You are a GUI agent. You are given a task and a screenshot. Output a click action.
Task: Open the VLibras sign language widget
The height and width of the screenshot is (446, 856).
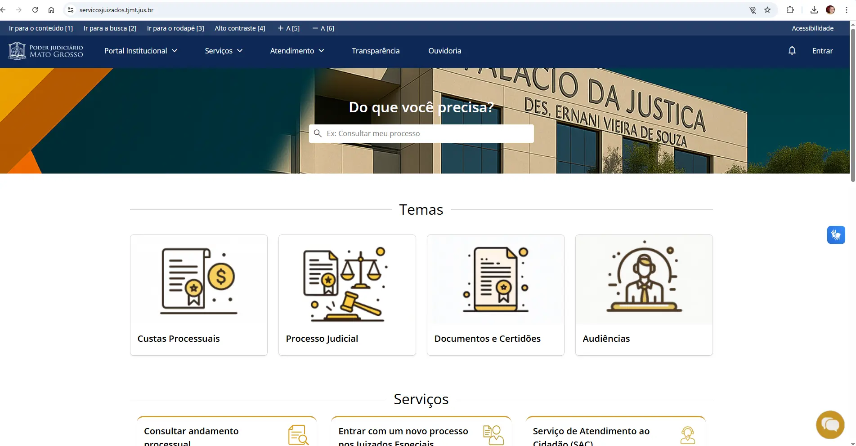(836, 235)
